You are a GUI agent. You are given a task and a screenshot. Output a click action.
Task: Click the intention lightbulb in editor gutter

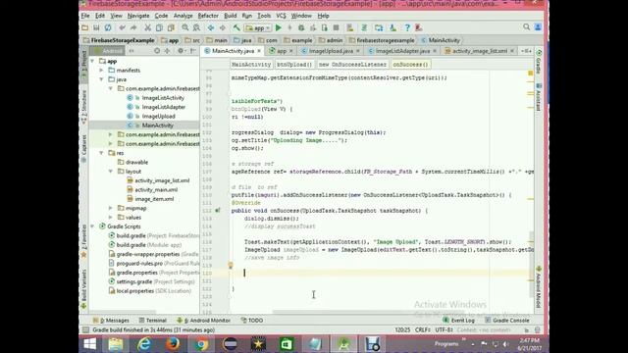pos(231,265)
